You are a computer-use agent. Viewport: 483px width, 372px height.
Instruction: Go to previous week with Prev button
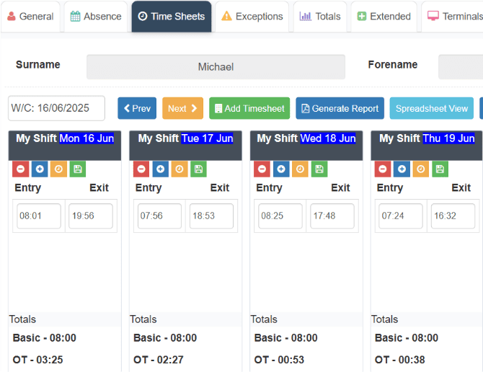(x=137, y=109)
